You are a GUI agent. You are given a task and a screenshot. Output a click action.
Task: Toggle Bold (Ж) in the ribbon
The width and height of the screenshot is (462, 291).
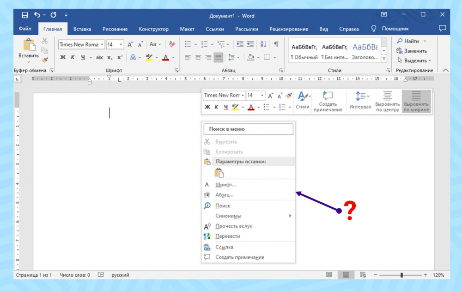63,58
